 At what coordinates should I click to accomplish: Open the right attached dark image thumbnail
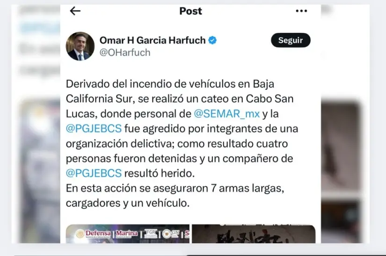(x=254, y=234)
